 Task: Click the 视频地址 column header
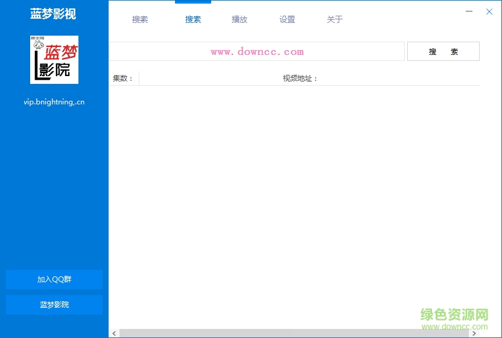(300, 78)
